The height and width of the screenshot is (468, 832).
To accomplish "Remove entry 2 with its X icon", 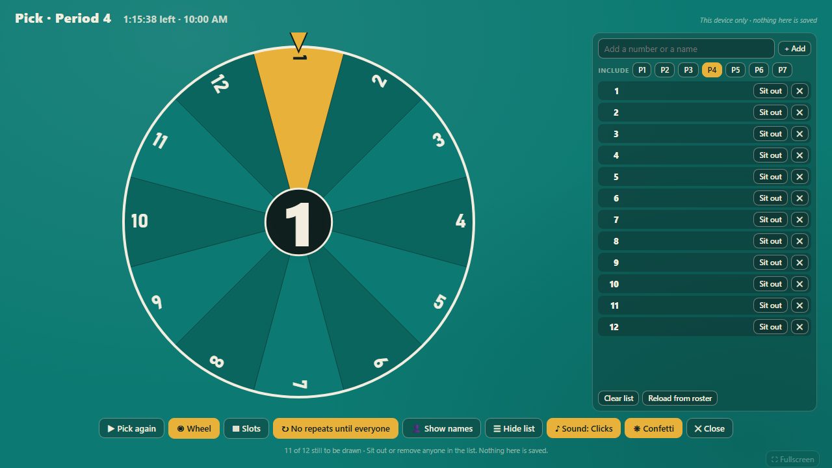I will click(799, 112).
